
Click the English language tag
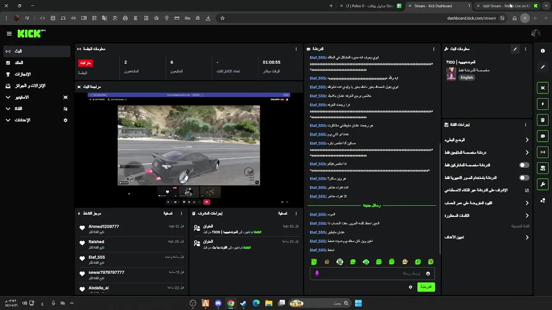[467, 77]
